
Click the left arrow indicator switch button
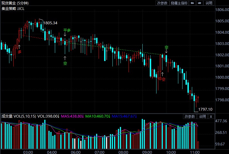[x=193, y=3]
